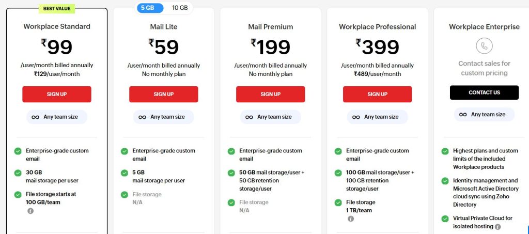
Task: Sign up for Mail Lite plan
Action: pos(164,94)
